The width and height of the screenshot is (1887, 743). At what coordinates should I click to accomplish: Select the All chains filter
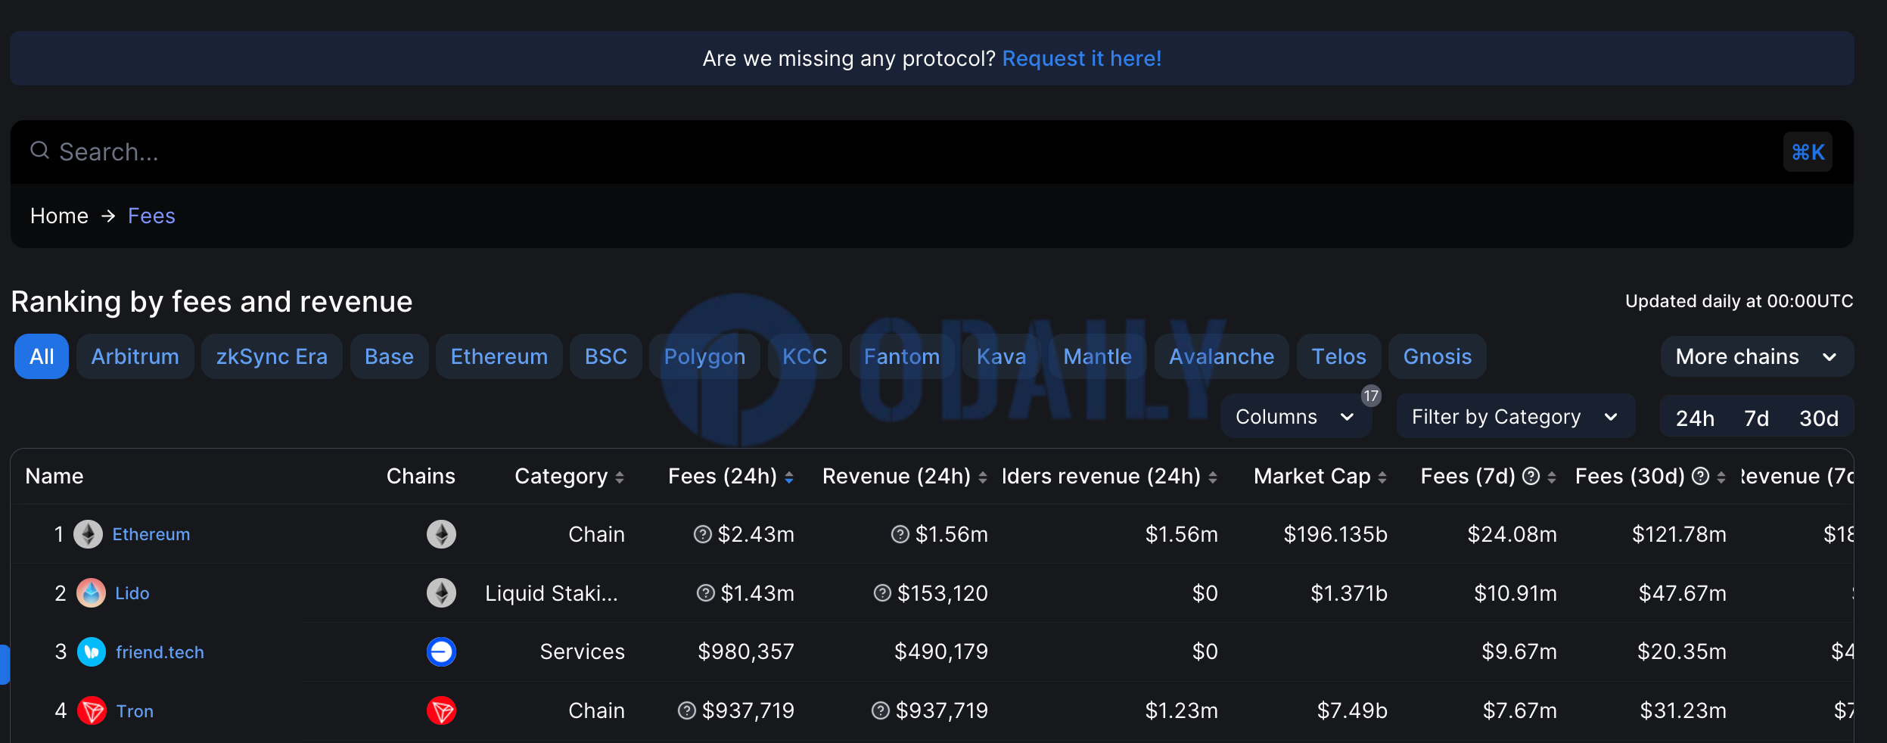tap(42, 356)
